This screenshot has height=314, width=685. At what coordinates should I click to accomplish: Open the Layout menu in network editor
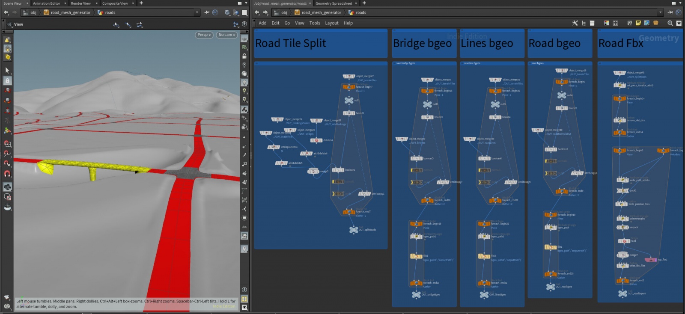(x=331, y=23)
